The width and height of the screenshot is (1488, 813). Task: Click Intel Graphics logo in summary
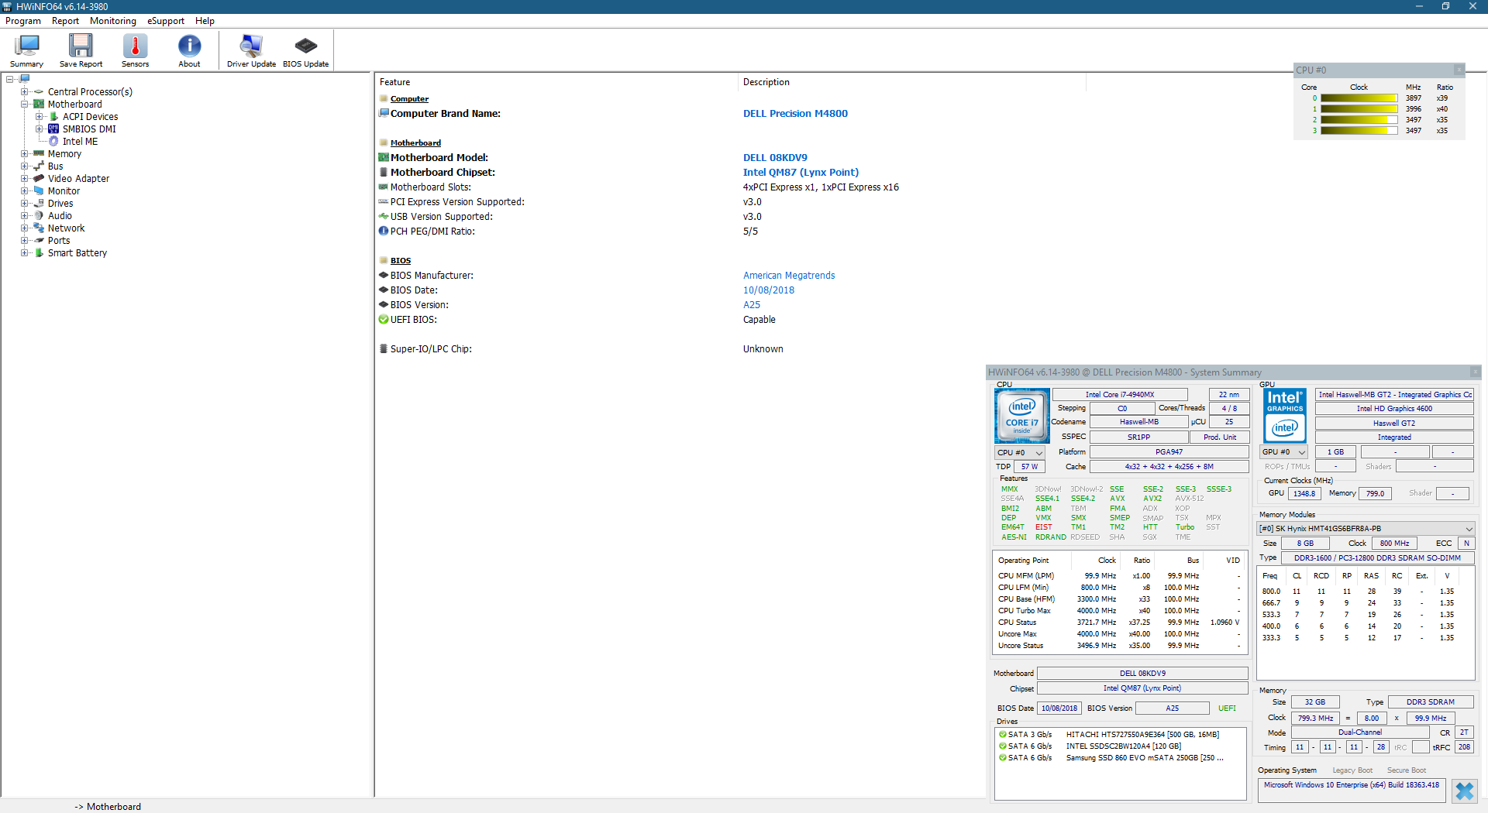coord(1285,416)
